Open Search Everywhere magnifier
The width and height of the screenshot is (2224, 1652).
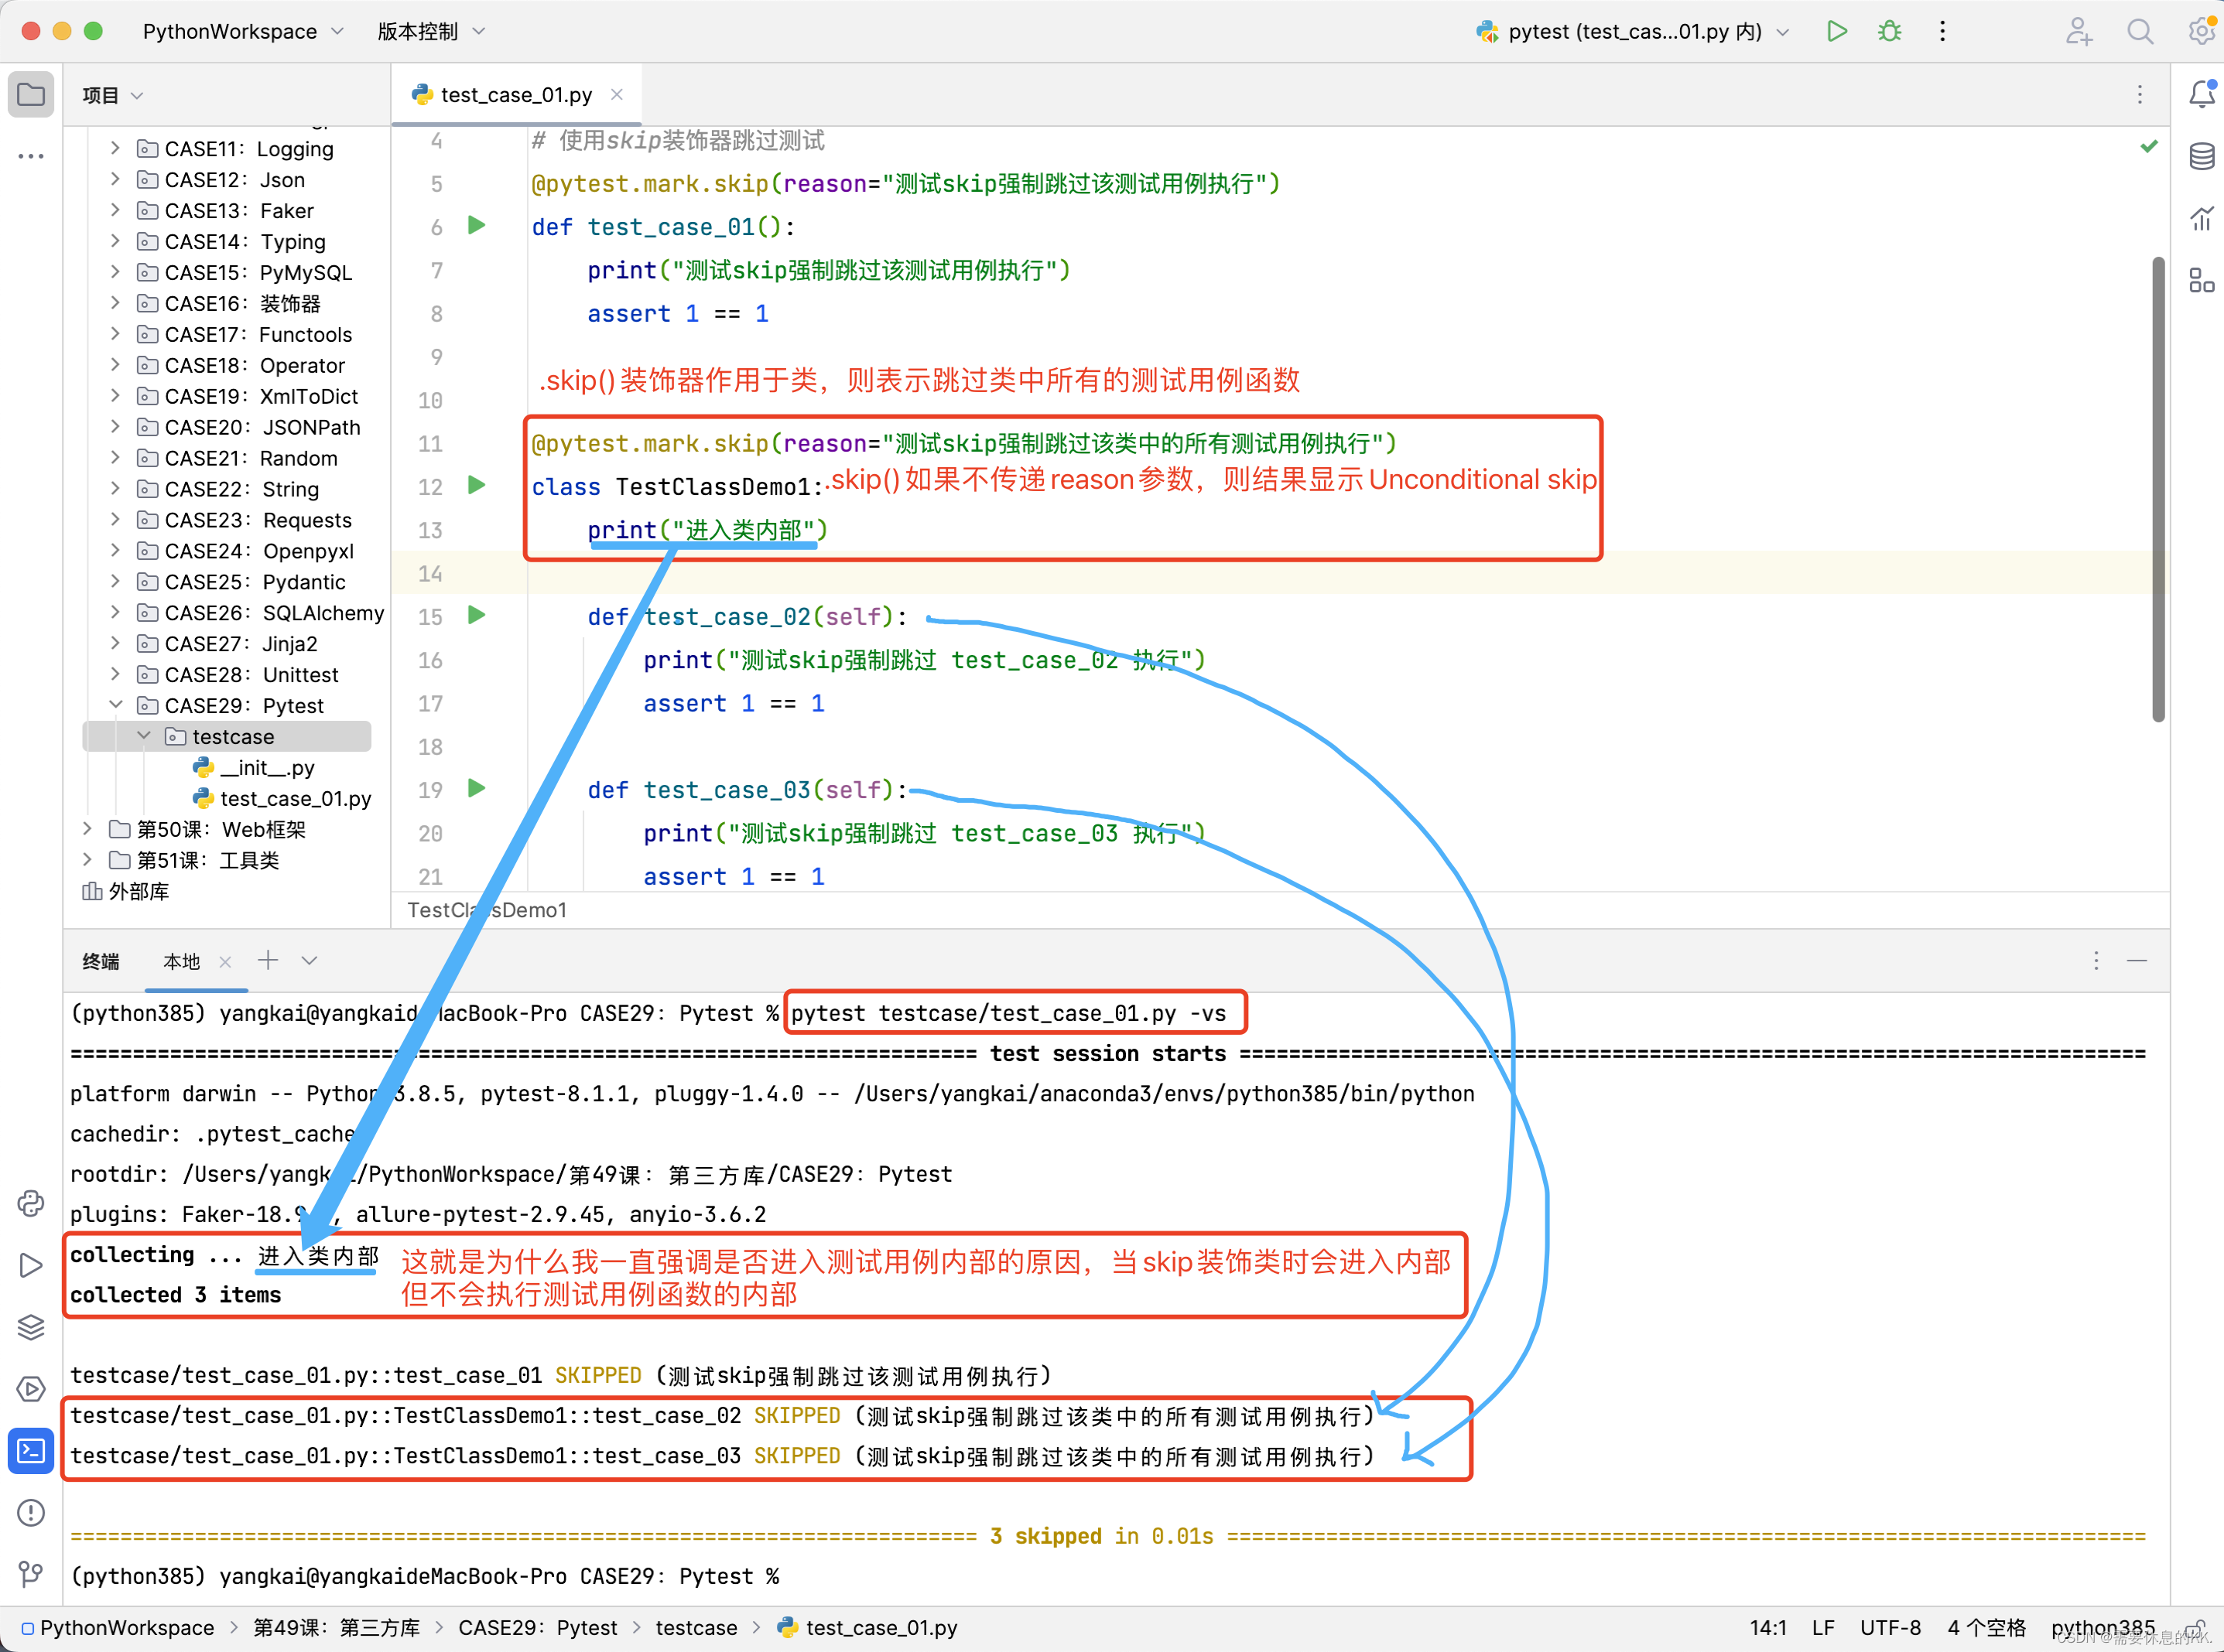click(x=2140, y=31)
